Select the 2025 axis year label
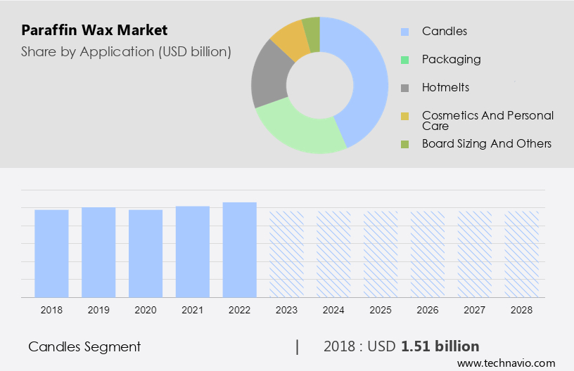The width and height of the screenshot is (574, 371). click(x=381, y=309)
